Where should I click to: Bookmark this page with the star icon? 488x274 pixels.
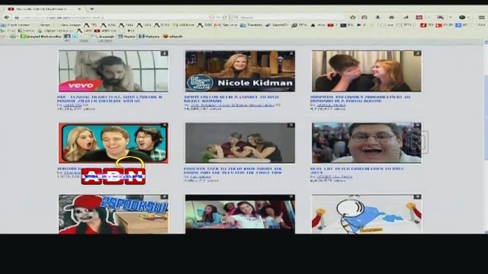352,18
